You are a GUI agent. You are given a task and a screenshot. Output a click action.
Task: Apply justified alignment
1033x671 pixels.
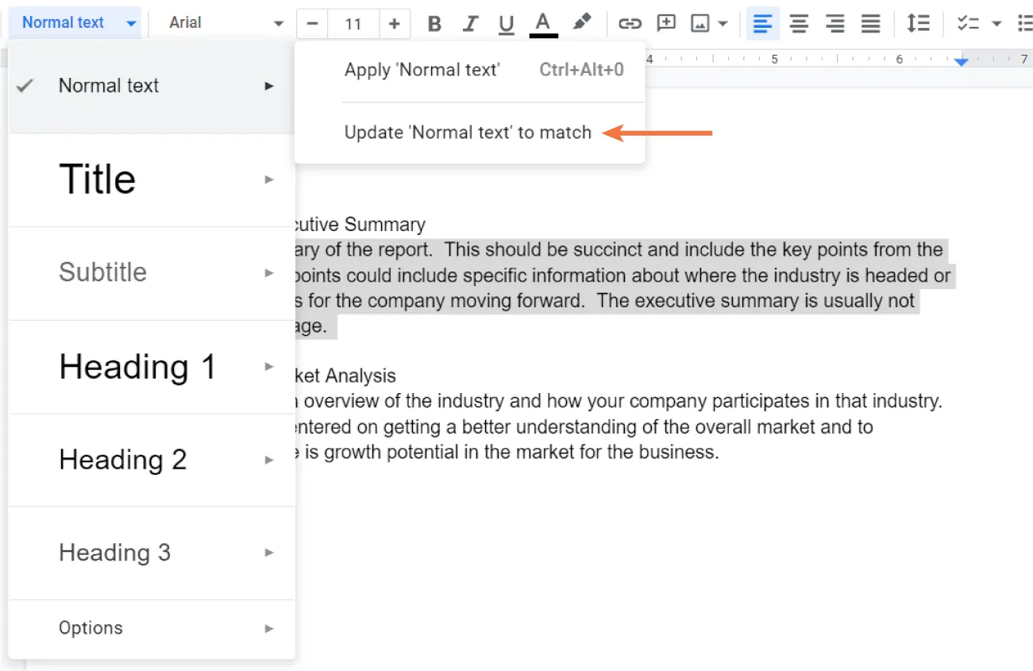870,23
